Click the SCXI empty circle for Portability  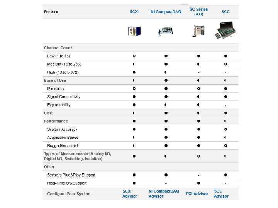tap(134, 89)
